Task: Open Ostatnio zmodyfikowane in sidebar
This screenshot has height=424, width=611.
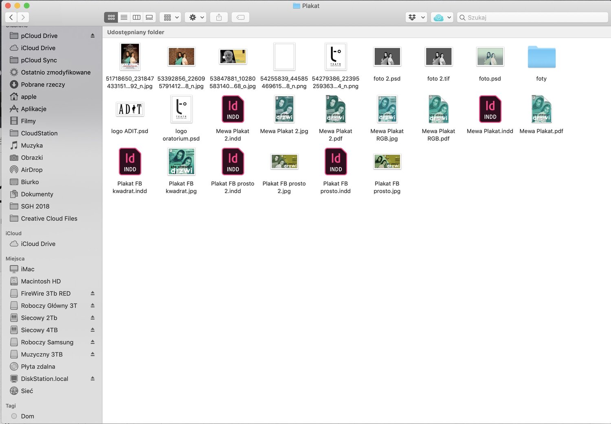Action: (x=56, y=73)
